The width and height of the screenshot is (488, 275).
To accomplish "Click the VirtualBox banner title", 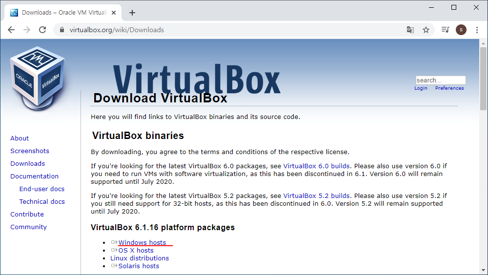I will (197, 79).
